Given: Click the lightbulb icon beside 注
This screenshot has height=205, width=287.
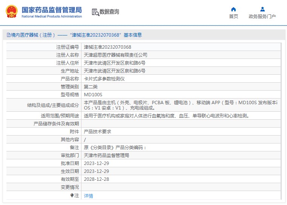Looking at the screenshot, I should (x=72, y=196).
